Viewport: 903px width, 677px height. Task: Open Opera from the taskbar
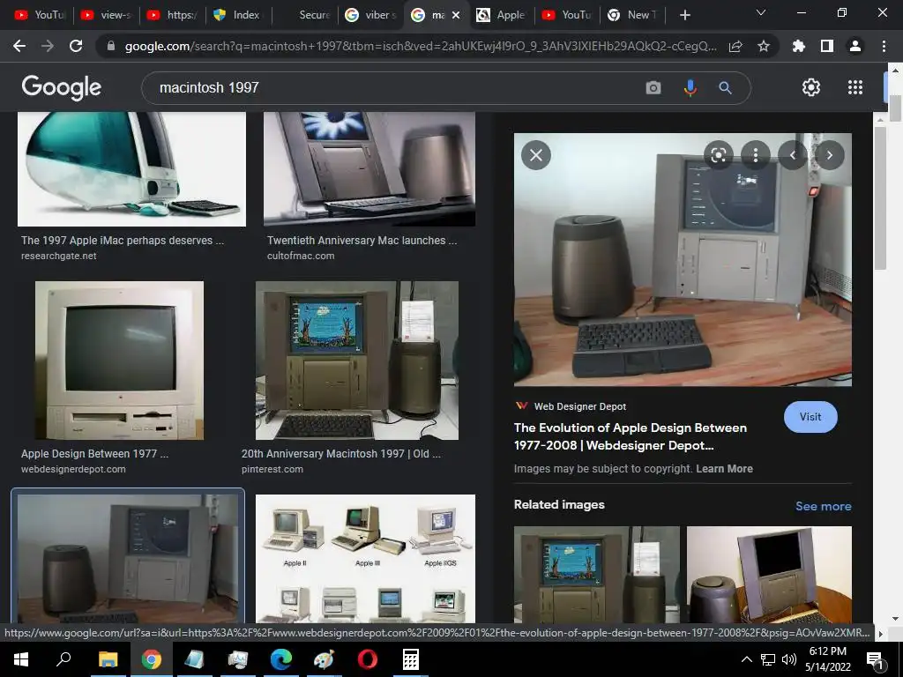tap(367, 659)
